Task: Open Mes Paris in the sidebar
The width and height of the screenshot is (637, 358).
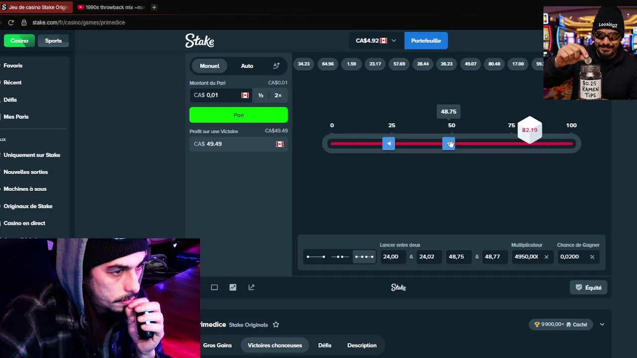Action: [16, 117]
